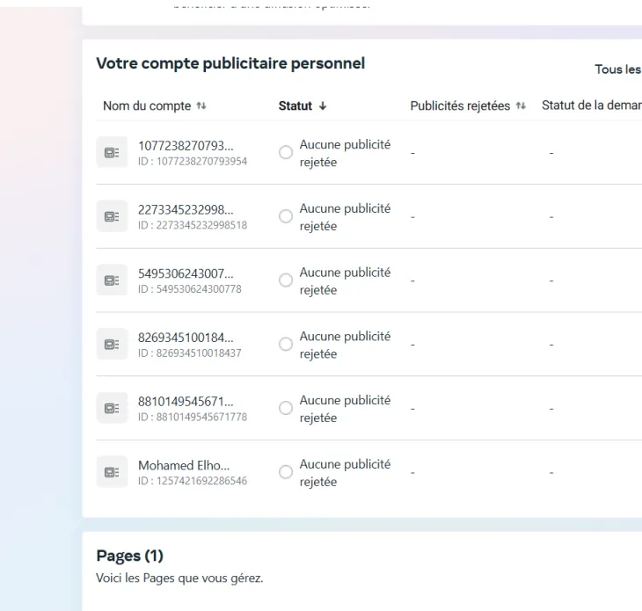Click the ad account icon for 549530624300778
The image size is (642, 611).
(x=112, y=280)
